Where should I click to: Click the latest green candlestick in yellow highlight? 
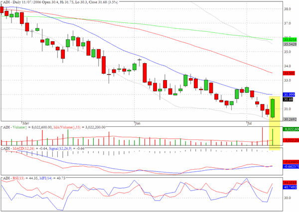pyautogui.click(x=273, y=108)
